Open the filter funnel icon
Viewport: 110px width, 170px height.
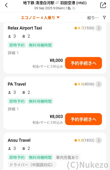pyautogui.click(x=104, y=18)
